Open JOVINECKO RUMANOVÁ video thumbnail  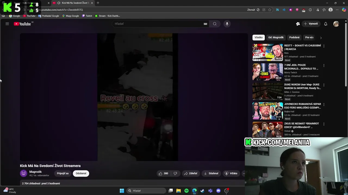coord(268,111)
